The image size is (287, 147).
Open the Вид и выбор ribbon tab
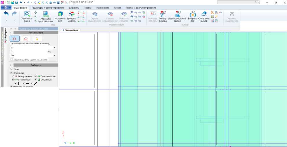click(20, 8)
